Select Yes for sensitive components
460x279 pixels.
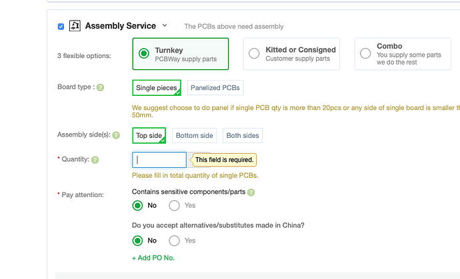click(174, 206)
